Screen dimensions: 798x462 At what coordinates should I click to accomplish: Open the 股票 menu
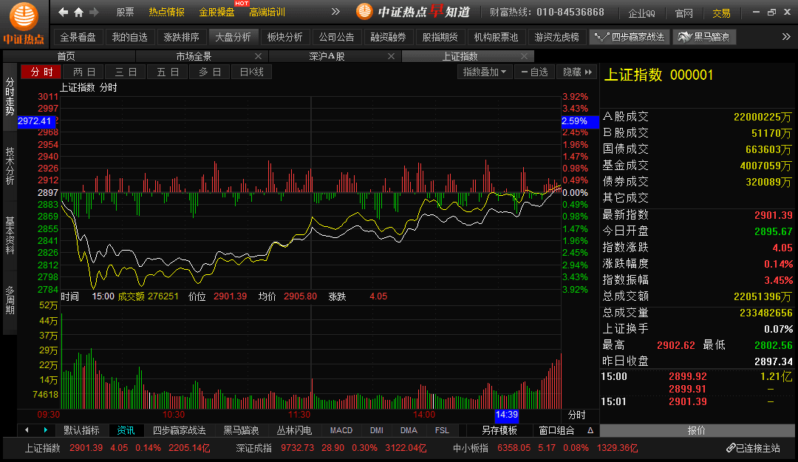tap(125, 13)
